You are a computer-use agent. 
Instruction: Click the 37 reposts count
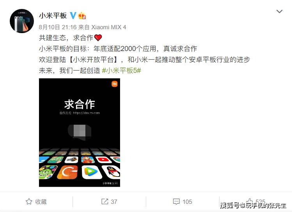[114, 201]
